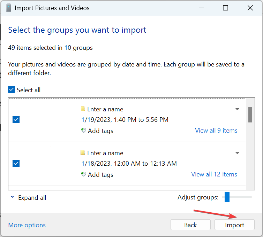Click the folder icon of the 1/18/2023 group
This screenshot has height=237, width=263.
click(x=83, y=153)
